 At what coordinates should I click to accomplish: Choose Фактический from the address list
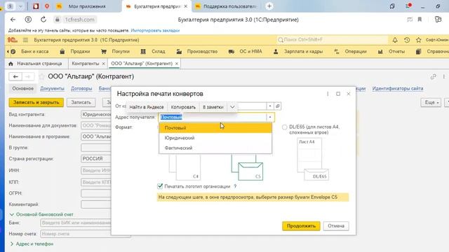pyautogui.click(x=215, y=148)
